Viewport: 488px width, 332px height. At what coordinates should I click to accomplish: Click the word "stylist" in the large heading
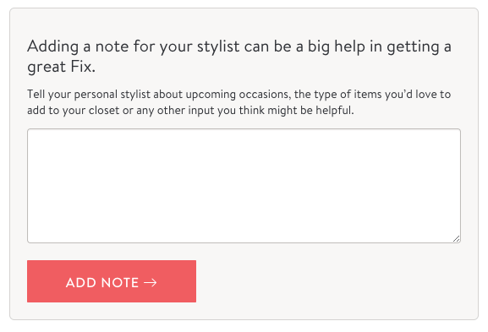click(218, 47)
